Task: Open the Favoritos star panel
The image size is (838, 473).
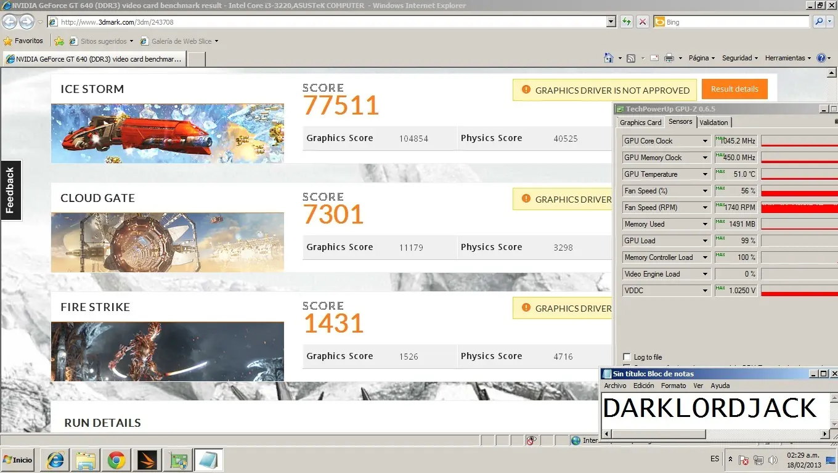Action: pos(23,41)
